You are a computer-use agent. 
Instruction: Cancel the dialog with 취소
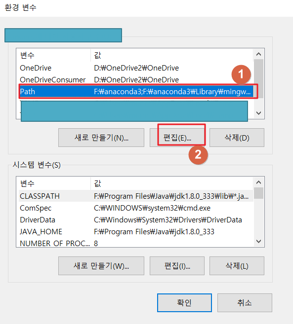click(245, 303)
